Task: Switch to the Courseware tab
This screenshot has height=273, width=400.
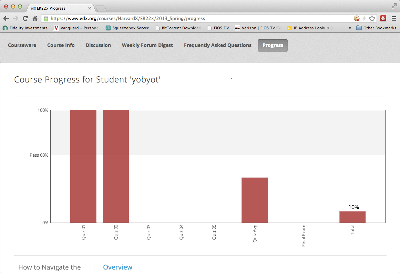Action: (x=22, y=45)
